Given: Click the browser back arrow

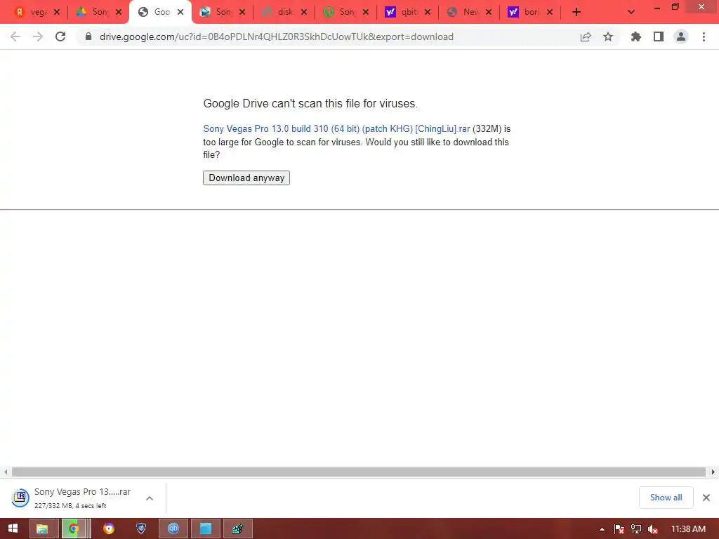Looking at the screenshot, I should 15,36.
